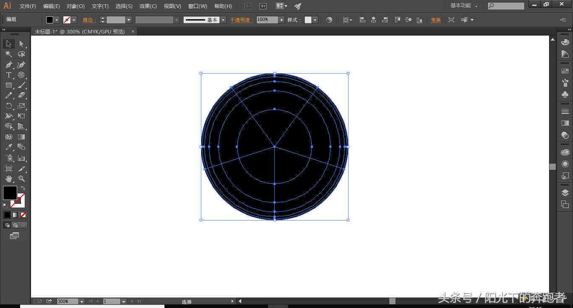
Task: Select the Slice tool
Action: [21, 168]
